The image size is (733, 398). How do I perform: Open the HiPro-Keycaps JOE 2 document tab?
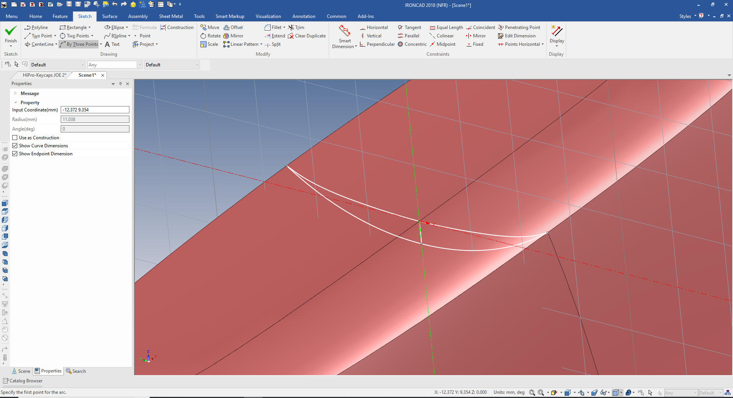(44, 75)
